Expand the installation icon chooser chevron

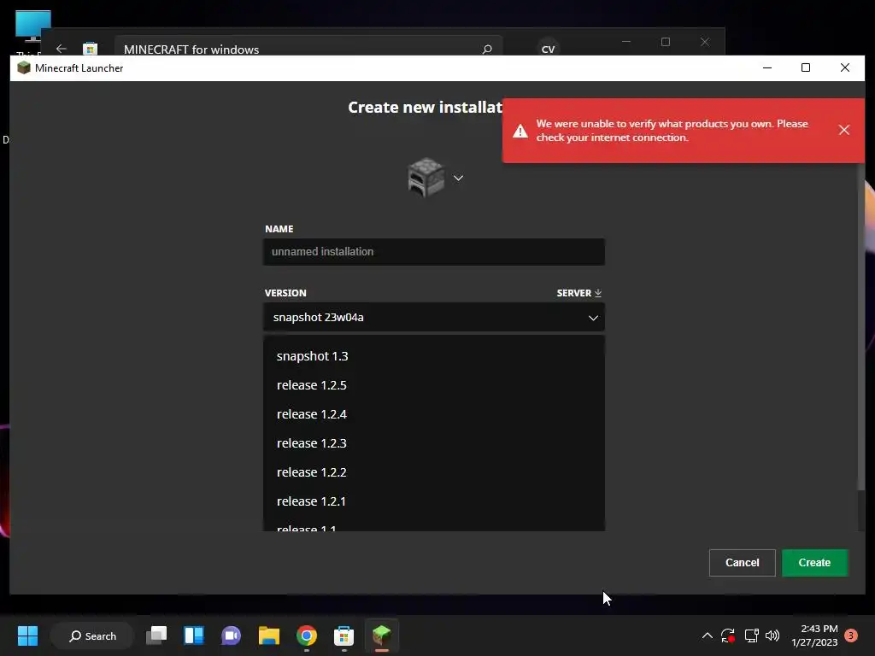tap(458, 178)
